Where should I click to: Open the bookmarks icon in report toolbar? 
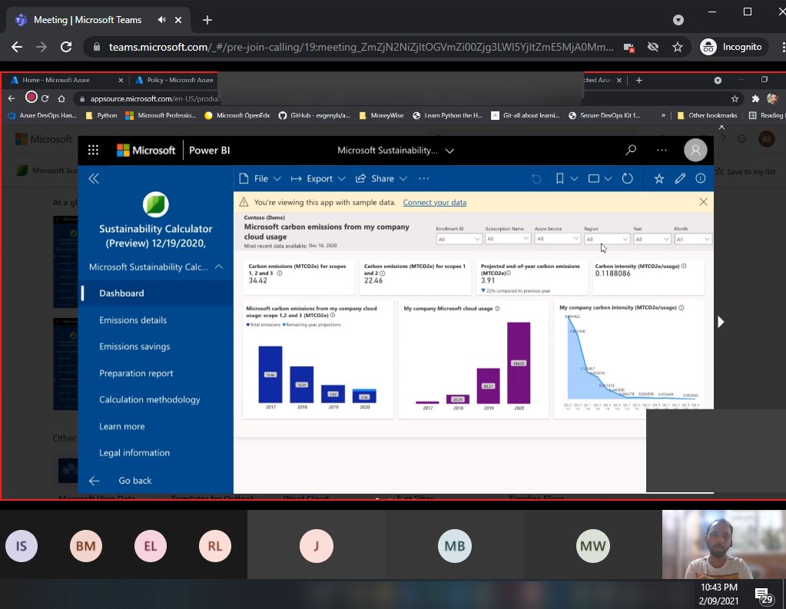point(560,178)
